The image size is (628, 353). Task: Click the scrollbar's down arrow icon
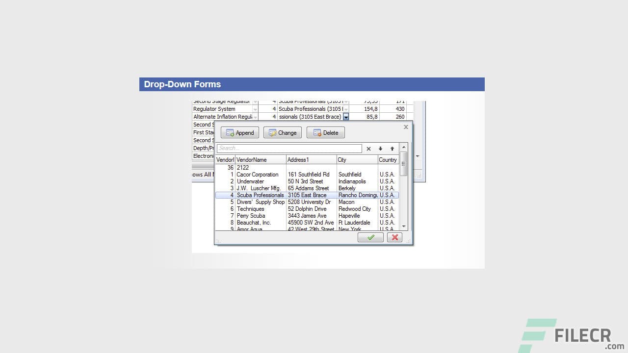pos(403,227)
